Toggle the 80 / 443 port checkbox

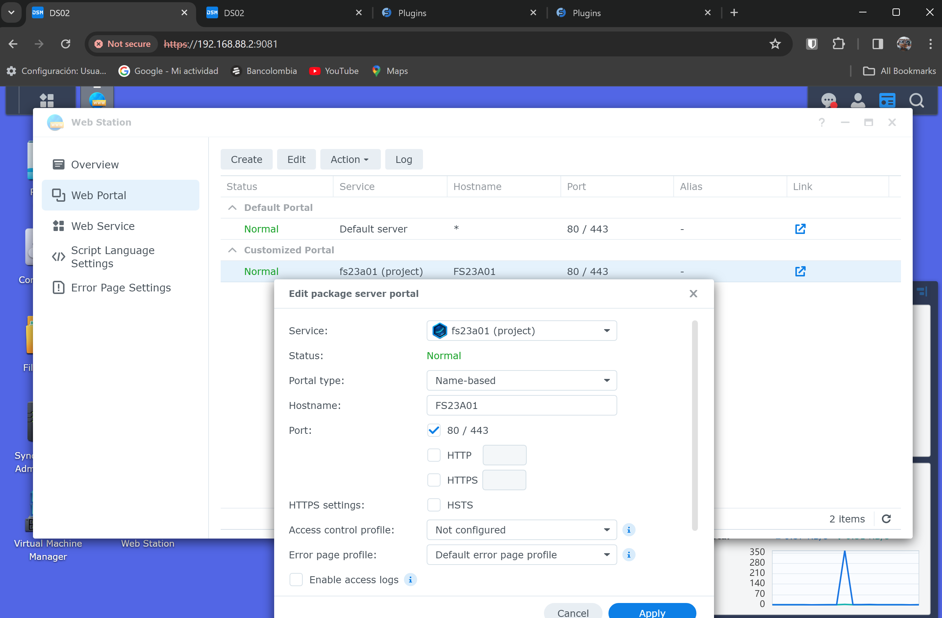pyautogui.click(x=434, y=430)
